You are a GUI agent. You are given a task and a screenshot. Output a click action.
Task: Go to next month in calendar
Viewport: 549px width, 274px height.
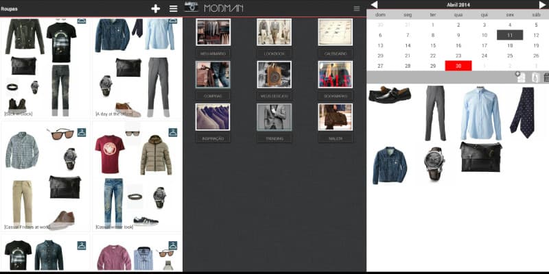tap(542, 5)
